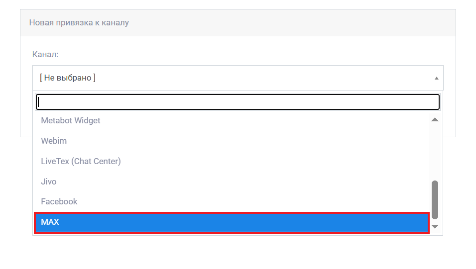The width and height of the screenshot is (476, 269).
Task: Select the Metabot Widget channel
Action: 71,120
